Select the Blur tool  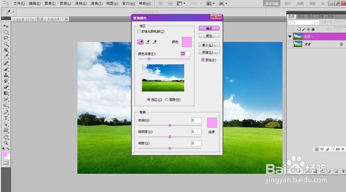(6, 99)
